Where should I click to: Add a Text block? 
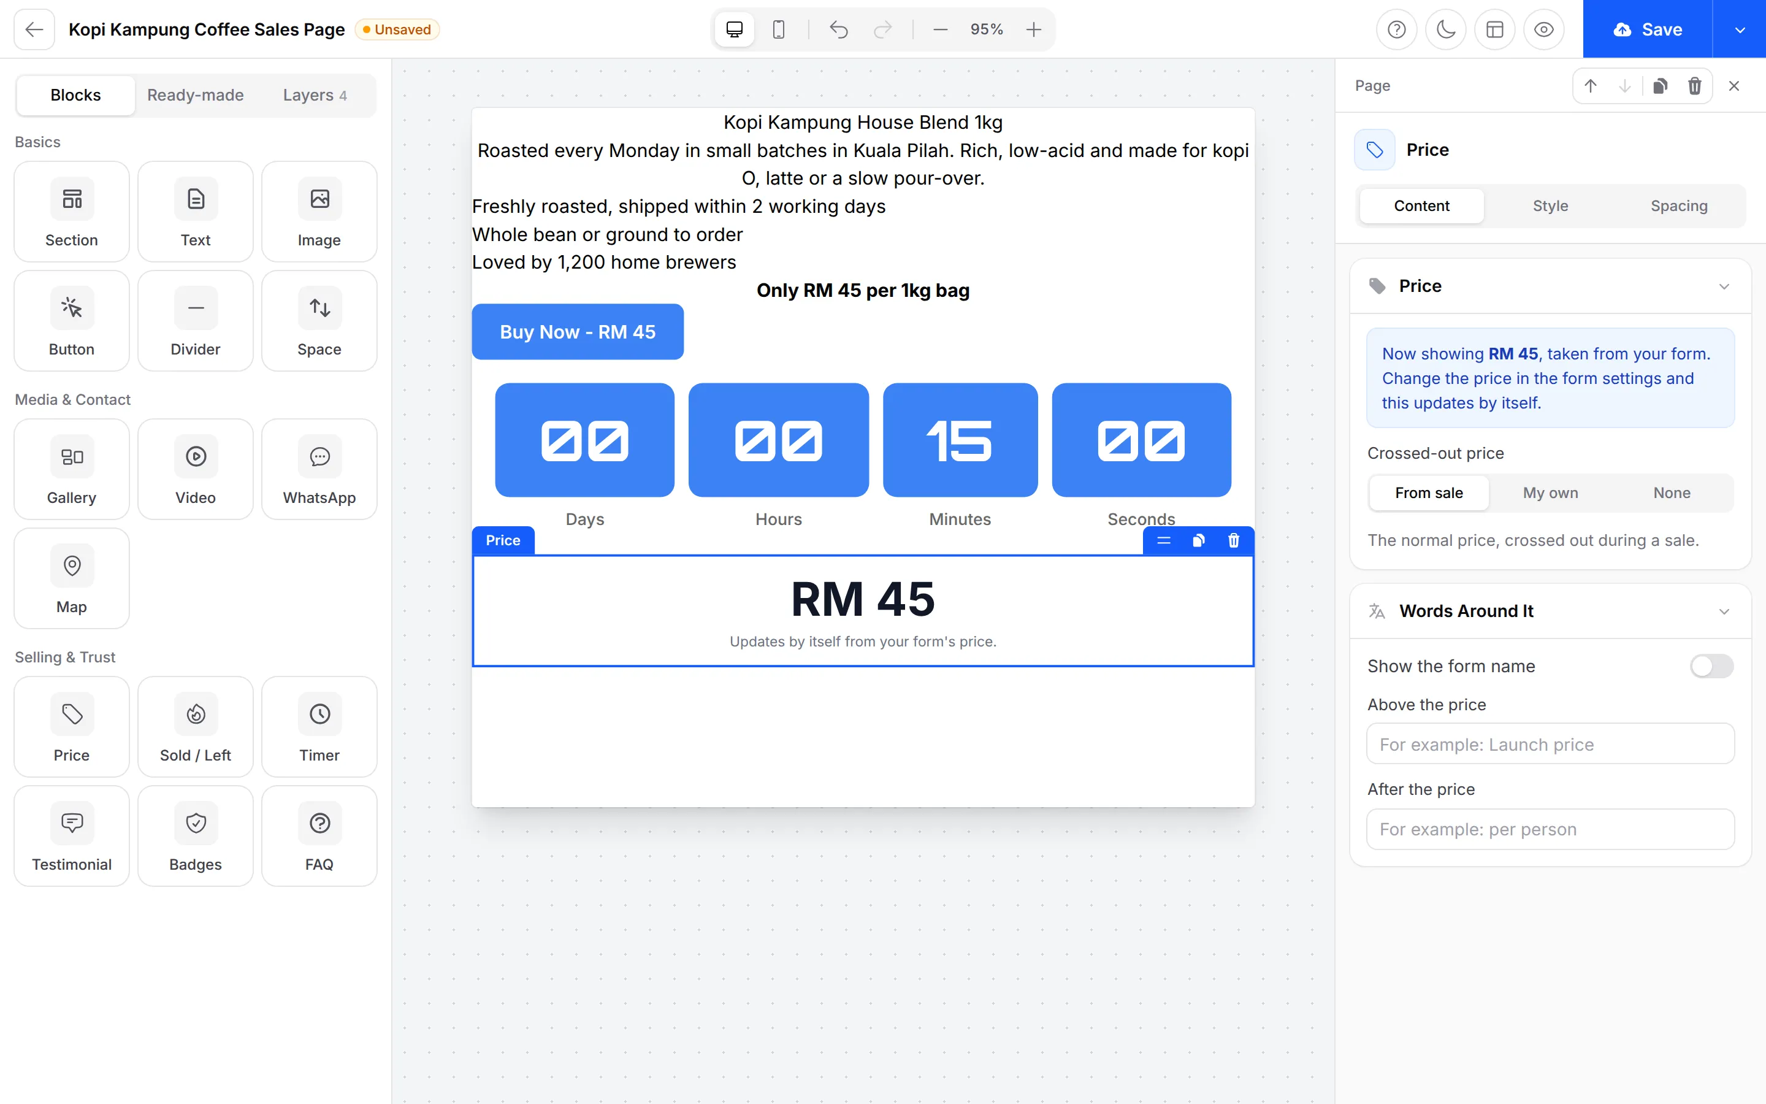click(196, 212)
